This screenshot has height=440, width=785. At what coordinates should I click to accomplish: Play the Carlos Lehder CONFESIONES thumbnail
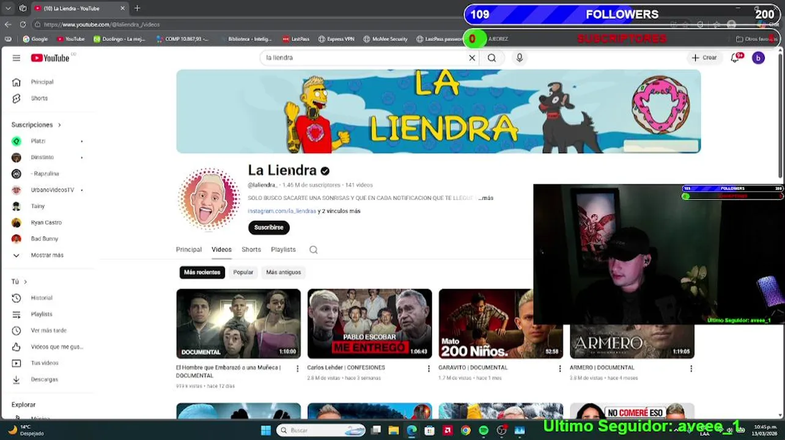[x=370, y=324]
